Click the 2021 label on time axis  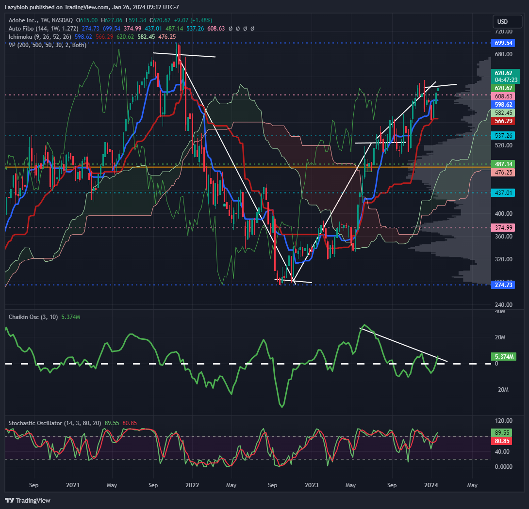[x=72, y=485]
